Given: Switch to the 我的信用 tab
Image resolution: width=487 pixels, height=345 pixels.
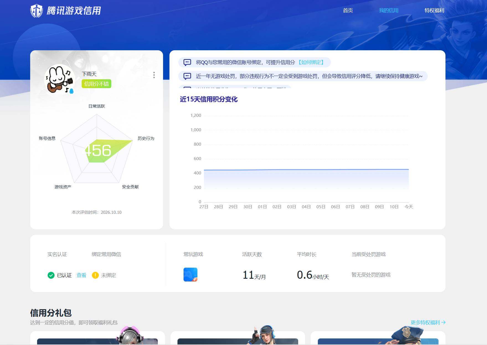Looking at the screenshot, I should point(388,10).
